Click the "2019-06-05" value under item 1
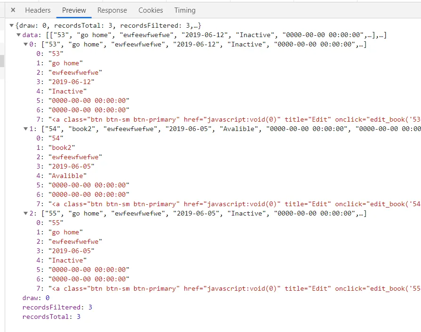 coord(71,166)
